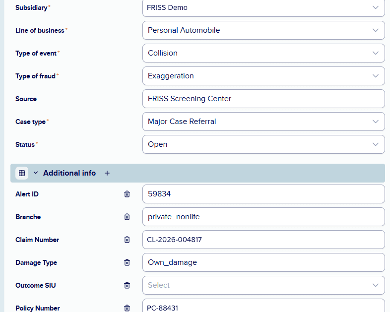
Task: Remove the Branche field via trash icon
Action: [x=127, y=217]
